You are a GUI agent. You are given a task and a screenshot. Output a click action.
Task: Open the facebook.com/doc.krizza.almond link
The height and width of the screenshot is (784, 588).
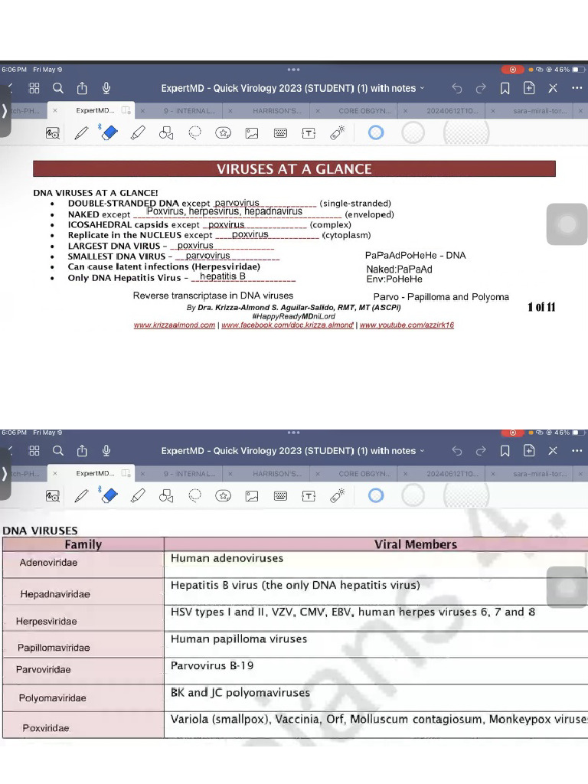(x=288, y=325)
